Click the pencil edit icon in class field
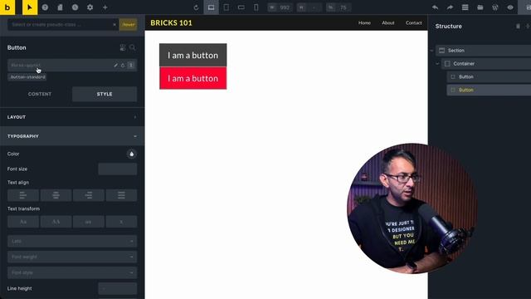Image resolution: width=531 pixels, height=299 pixels. [x=116, y=65]
